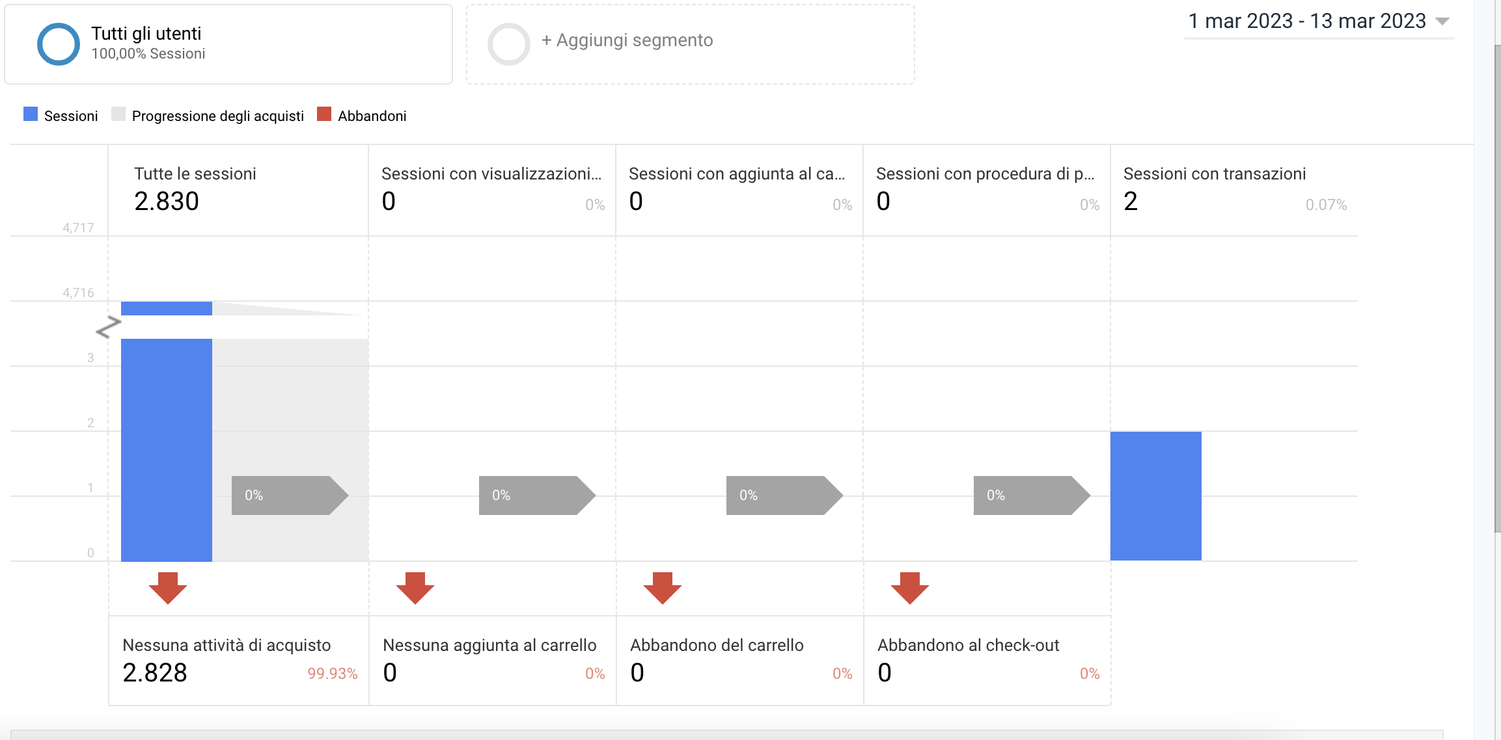Toggle the Abbandoni legend item
Image resolution: width=1501 pixels, height=740 pixels.
[x=363, y=116]
